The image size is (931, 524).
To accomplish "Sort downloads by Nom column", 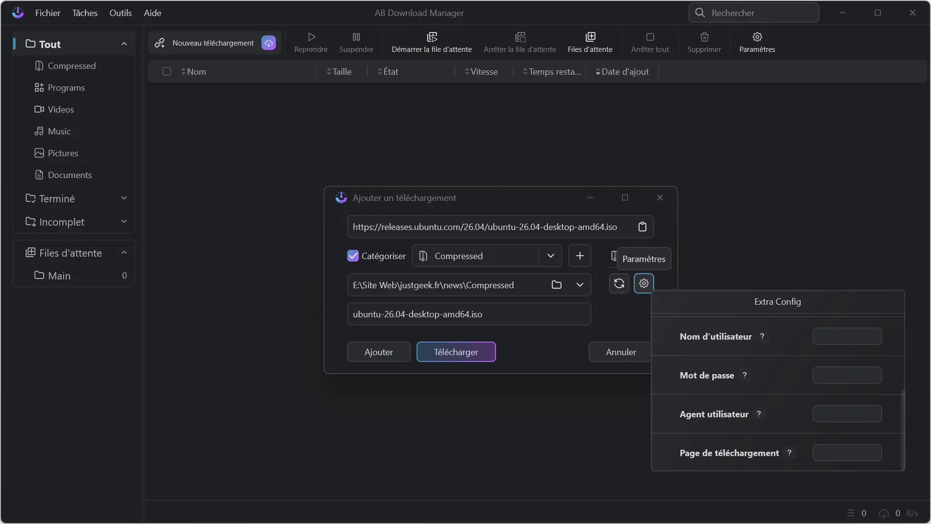I will coord(193,71).
